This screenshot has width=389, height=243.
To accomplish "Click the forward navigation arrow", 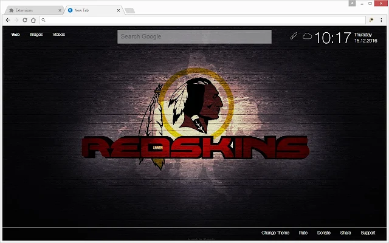I will 16,20.
